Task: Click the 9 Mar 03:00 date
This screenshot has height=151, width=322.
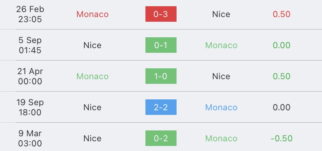Action: click(30, 138)
